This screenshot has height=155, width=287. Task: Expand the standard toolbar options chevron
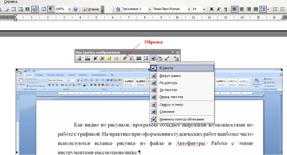[102, 10]
